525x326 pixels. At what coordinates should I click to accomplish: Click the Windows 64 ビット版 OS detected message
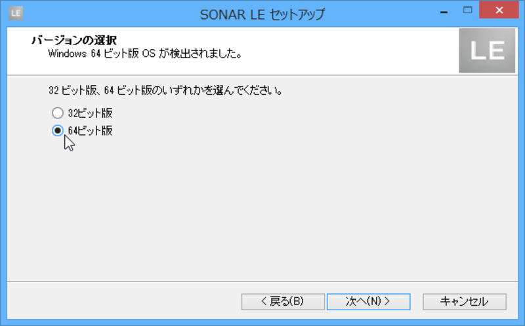(145, 54)
